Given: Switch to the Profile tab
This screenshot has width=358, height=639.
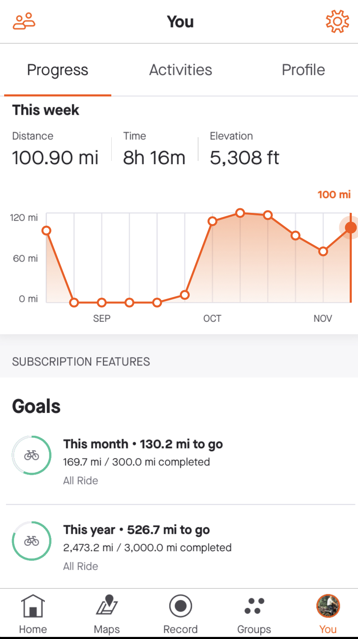Looking at the screenshot, I should click(303, 70).
